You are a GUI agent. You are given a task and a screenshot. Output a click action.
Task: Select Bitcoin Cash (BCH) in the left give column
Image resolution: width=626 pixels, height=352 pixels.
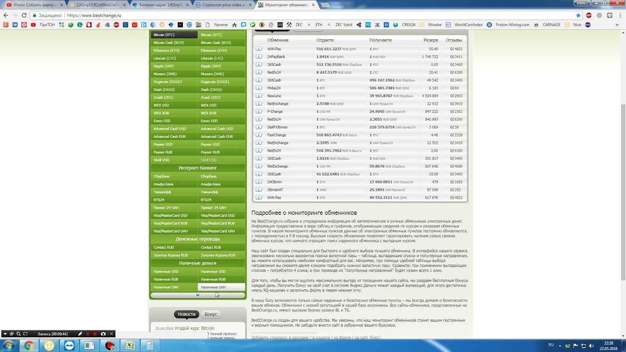pos(169,43)
